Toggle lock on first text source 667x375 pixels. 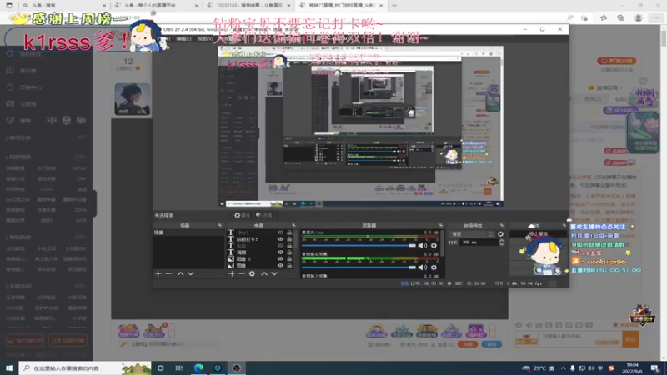(289, 233)
